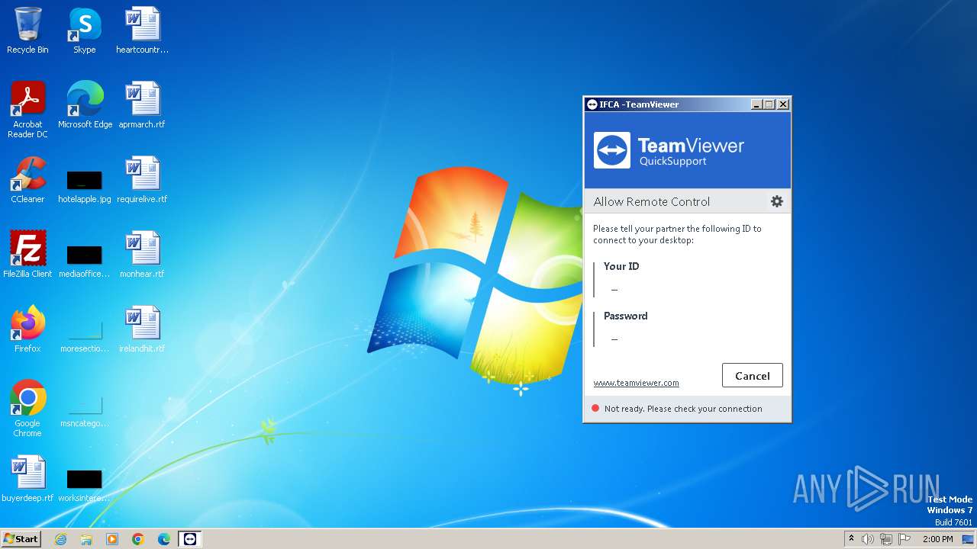977x549 pixels.
Task: Open the volume speaker tray icon
Action: (868, 539)
